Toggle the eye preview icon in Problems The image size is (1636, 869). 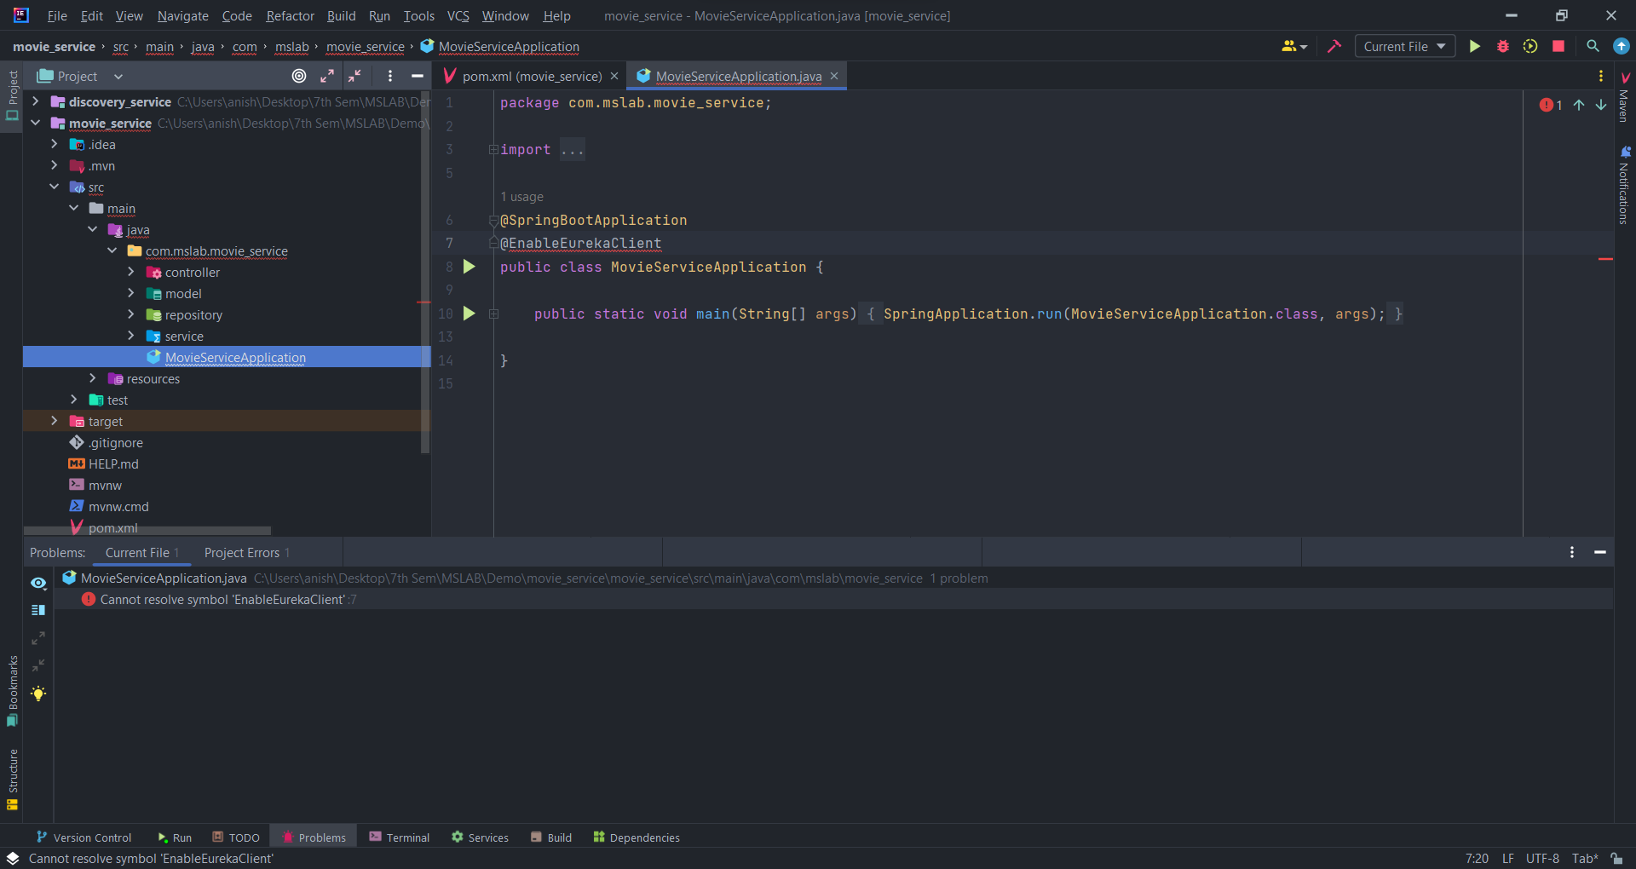[38, 583]
